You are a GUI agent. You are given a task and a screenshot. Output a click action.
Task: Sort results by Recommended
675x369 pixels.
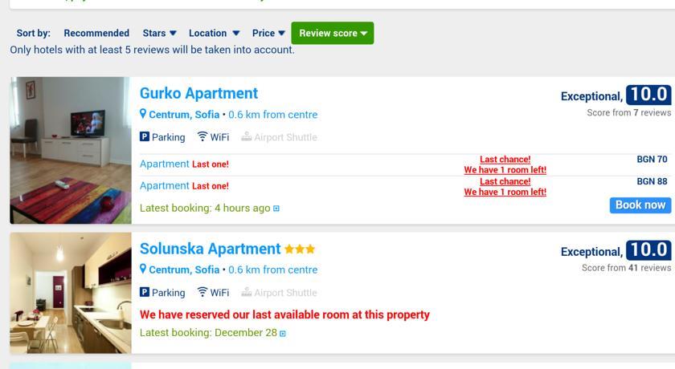point(96,33)
